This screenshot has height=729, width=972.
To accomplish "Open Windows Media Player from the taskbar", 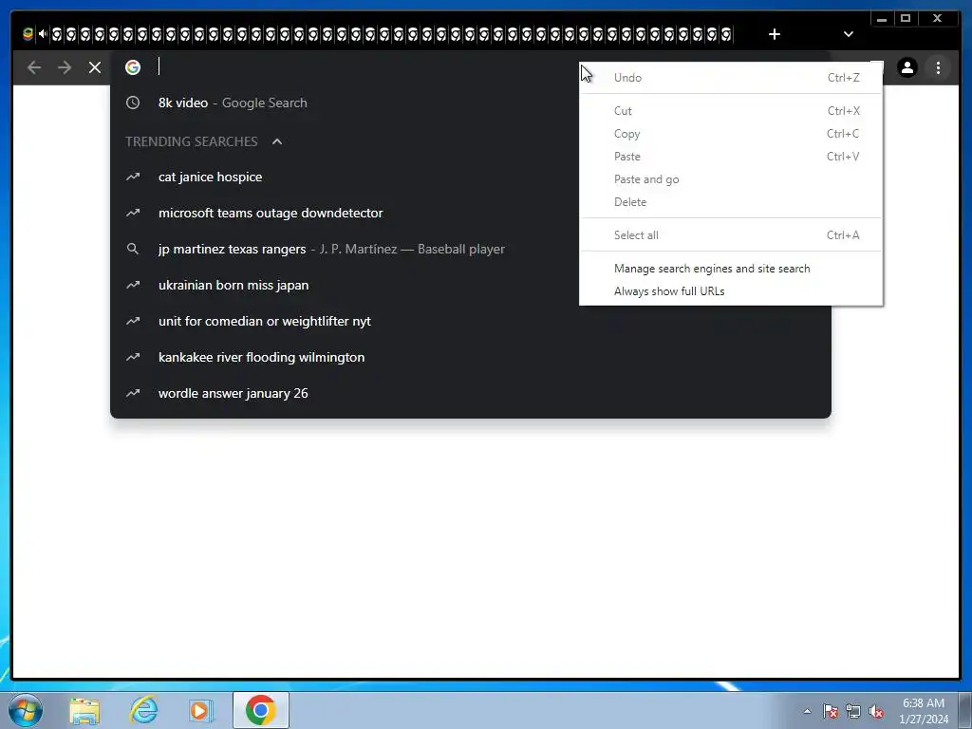I will (201, 710).
